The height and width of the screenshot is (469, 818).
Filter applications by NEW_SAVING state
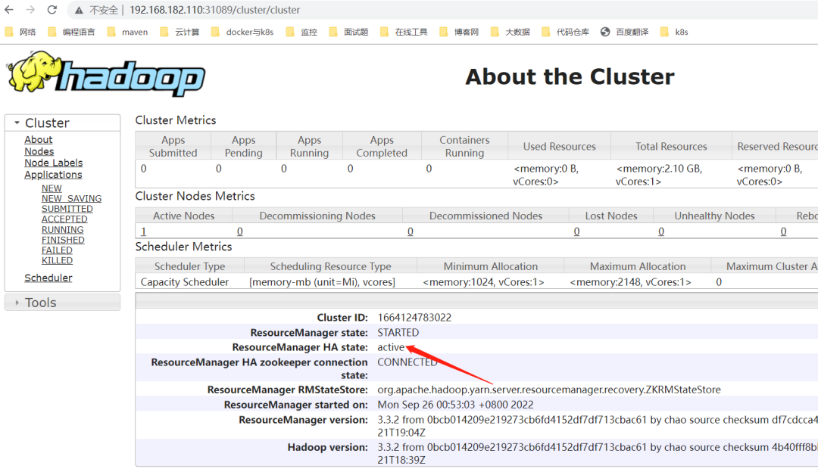click(x=71, y=198)
